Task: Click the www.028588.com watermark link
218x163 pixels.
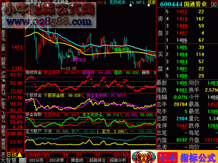Action: coord(49,22)
